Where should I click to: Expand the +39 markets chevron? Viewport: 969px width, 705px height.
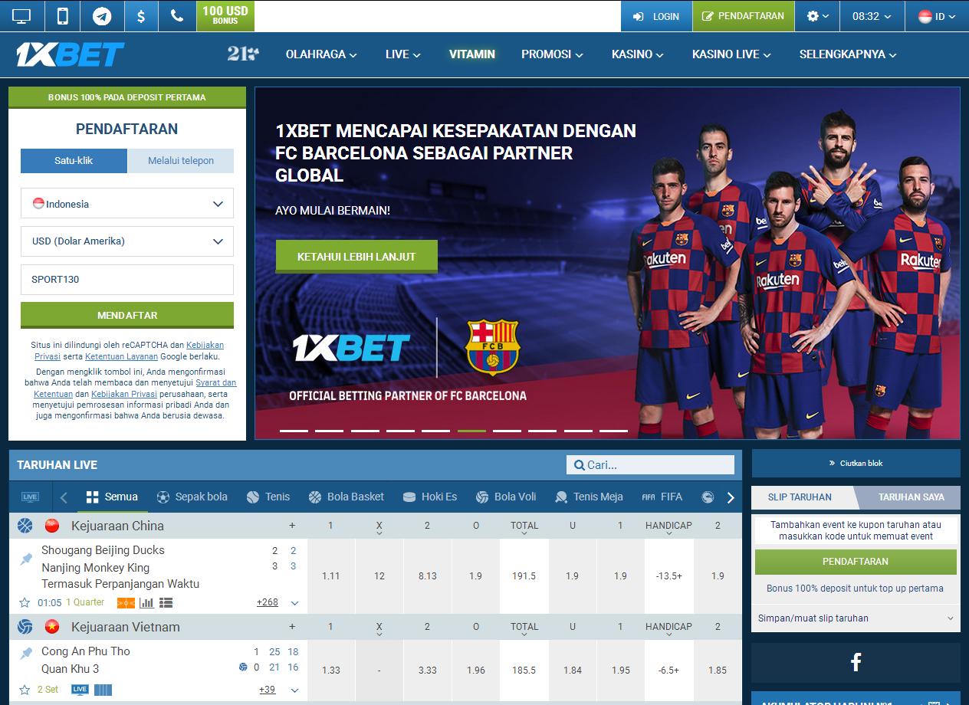(x=294, y=690)
